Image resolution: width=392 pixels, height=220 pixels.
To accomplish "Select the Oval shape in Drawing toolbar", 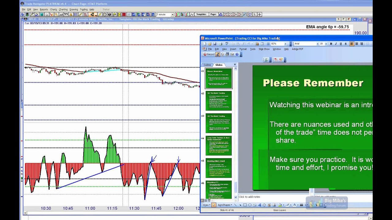I will tap(250, 205).
